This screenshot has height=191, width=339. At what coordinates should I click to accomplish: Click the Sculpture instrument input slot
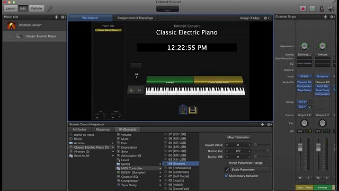point(322,76)
